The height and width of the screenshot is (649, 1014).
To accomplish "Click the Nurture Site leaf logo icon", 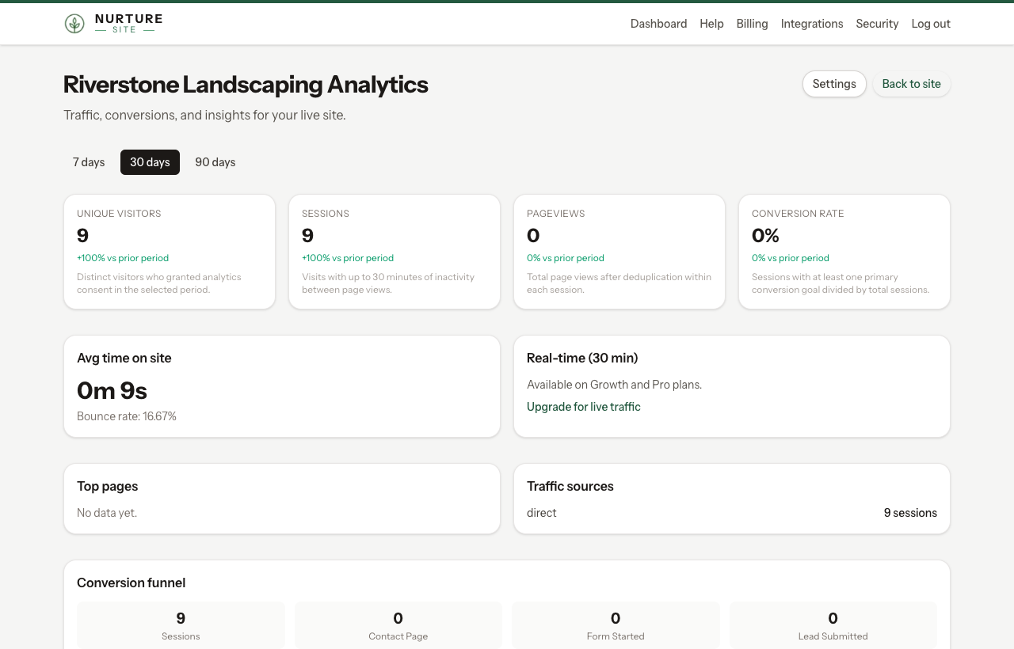I will click(74, 24).
